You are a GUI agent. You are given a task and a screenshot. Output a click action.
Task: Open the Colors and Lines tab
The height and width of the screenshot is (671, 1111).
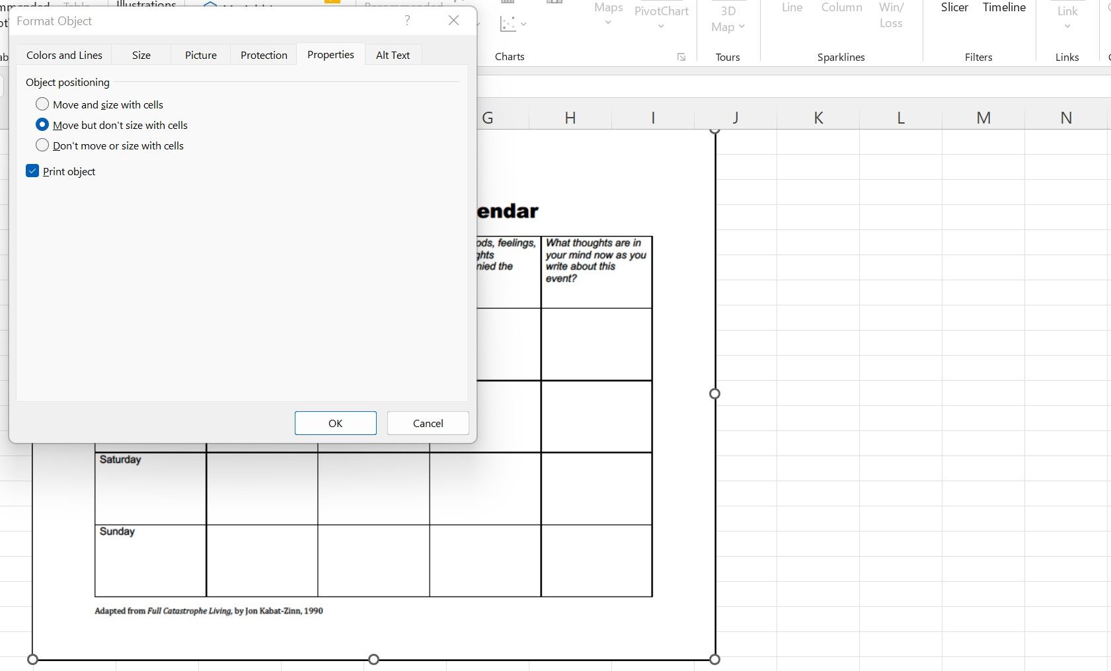click(x=63, y=54)
